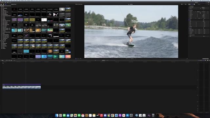Toggle the Transform section checkbox
Screen dimensions: 210x118
(x=189, y=10)
